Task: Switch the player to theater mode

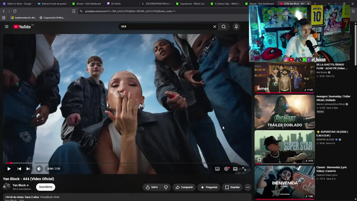Action: [x=235, y=169]
